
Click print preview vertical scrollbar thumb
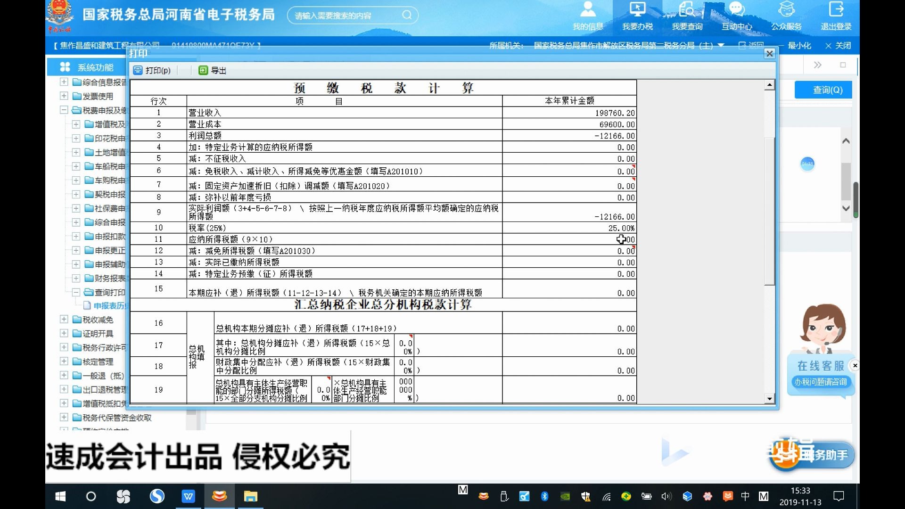click(x=769, y=211)
